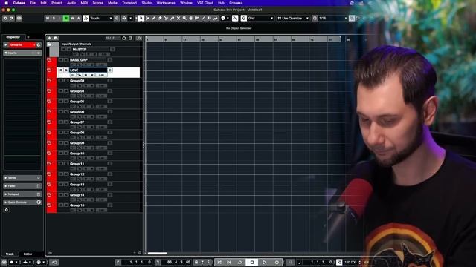Select the Range Selection tool

(147, 18)
